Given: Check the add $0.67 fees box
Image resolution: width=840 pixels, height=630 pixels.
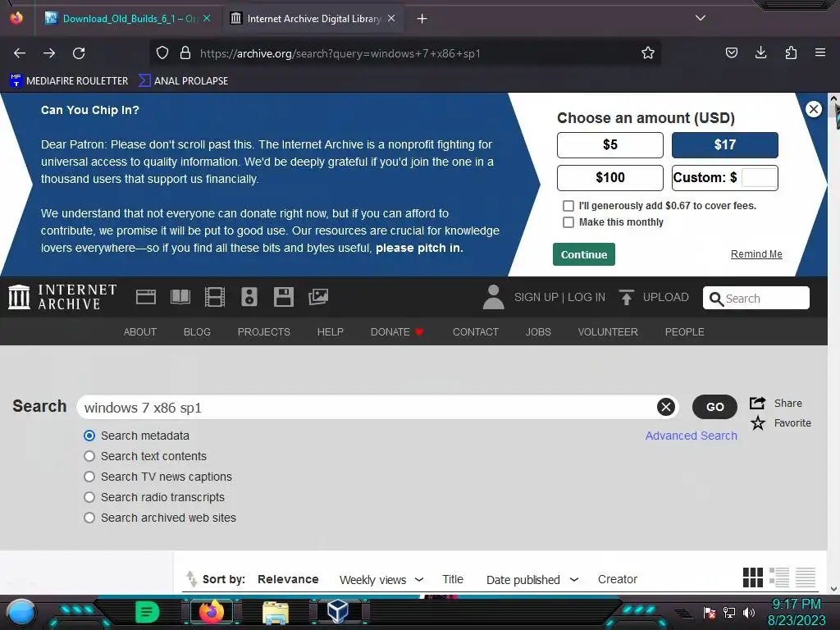Looking at the screenshot, I should click(x=568, y=206).
